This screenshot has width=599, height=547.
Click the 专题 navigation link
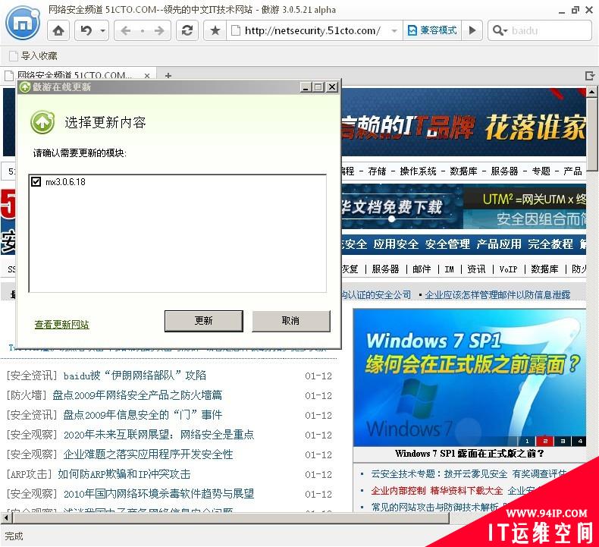pos(541,171)
